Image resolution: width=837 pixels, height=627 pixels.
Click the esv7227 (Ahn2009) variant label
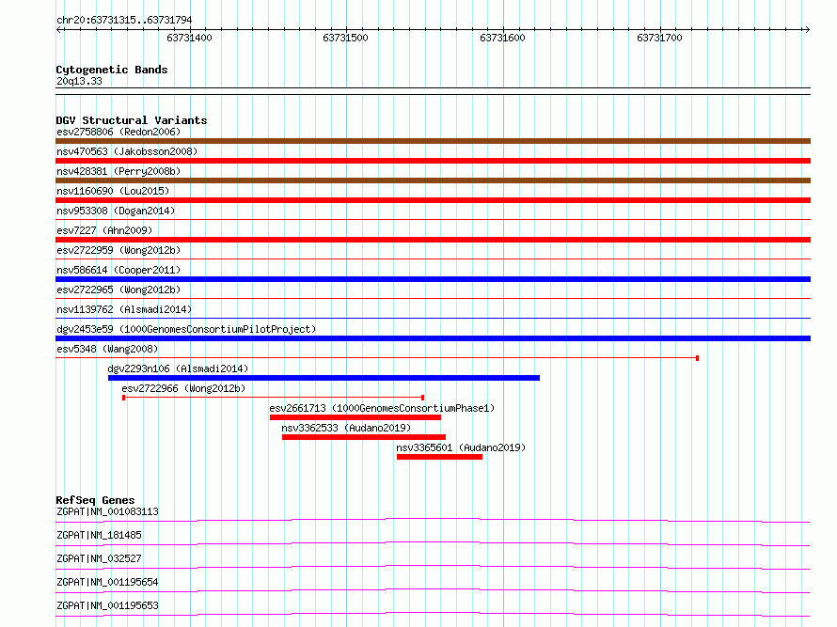pos(104,230)
